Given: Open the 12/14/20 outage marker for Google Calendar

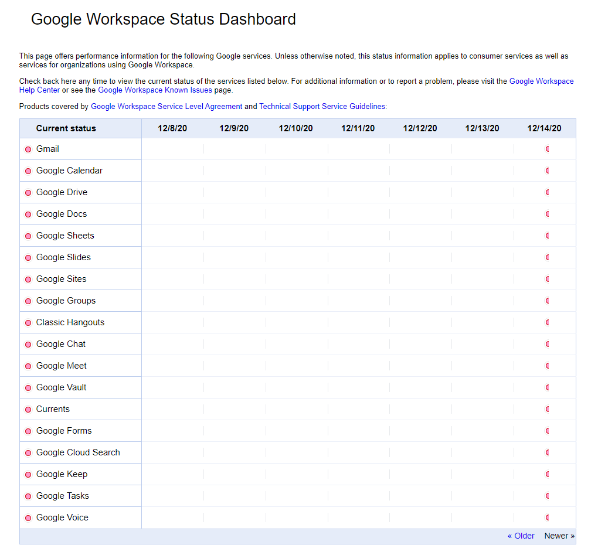Looking at the screenshot, I should (547, 171).
